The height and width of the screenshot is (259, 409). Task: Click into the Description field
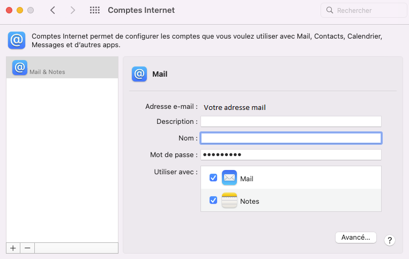pos(291,122)
